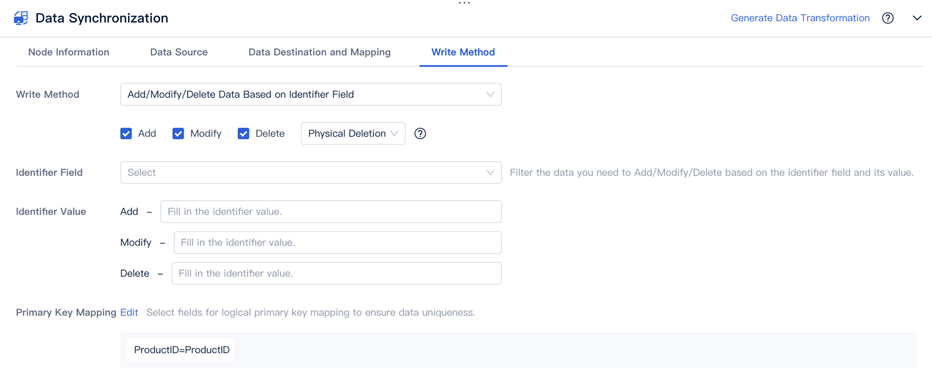Switch to the Data Source tab
This screenshot has height=376, width=932.
pyautogui.click(x=179, y=52)
